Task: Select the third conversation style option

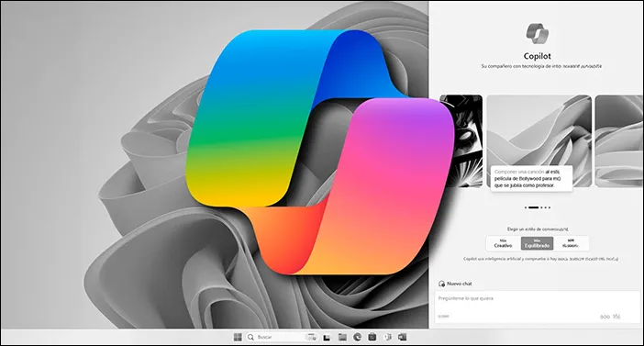Action: click(571, 243)
